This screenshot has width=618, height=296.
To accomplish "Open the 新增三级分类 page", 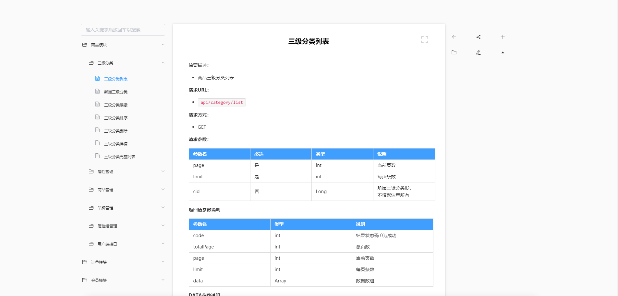I will [116, 92].
